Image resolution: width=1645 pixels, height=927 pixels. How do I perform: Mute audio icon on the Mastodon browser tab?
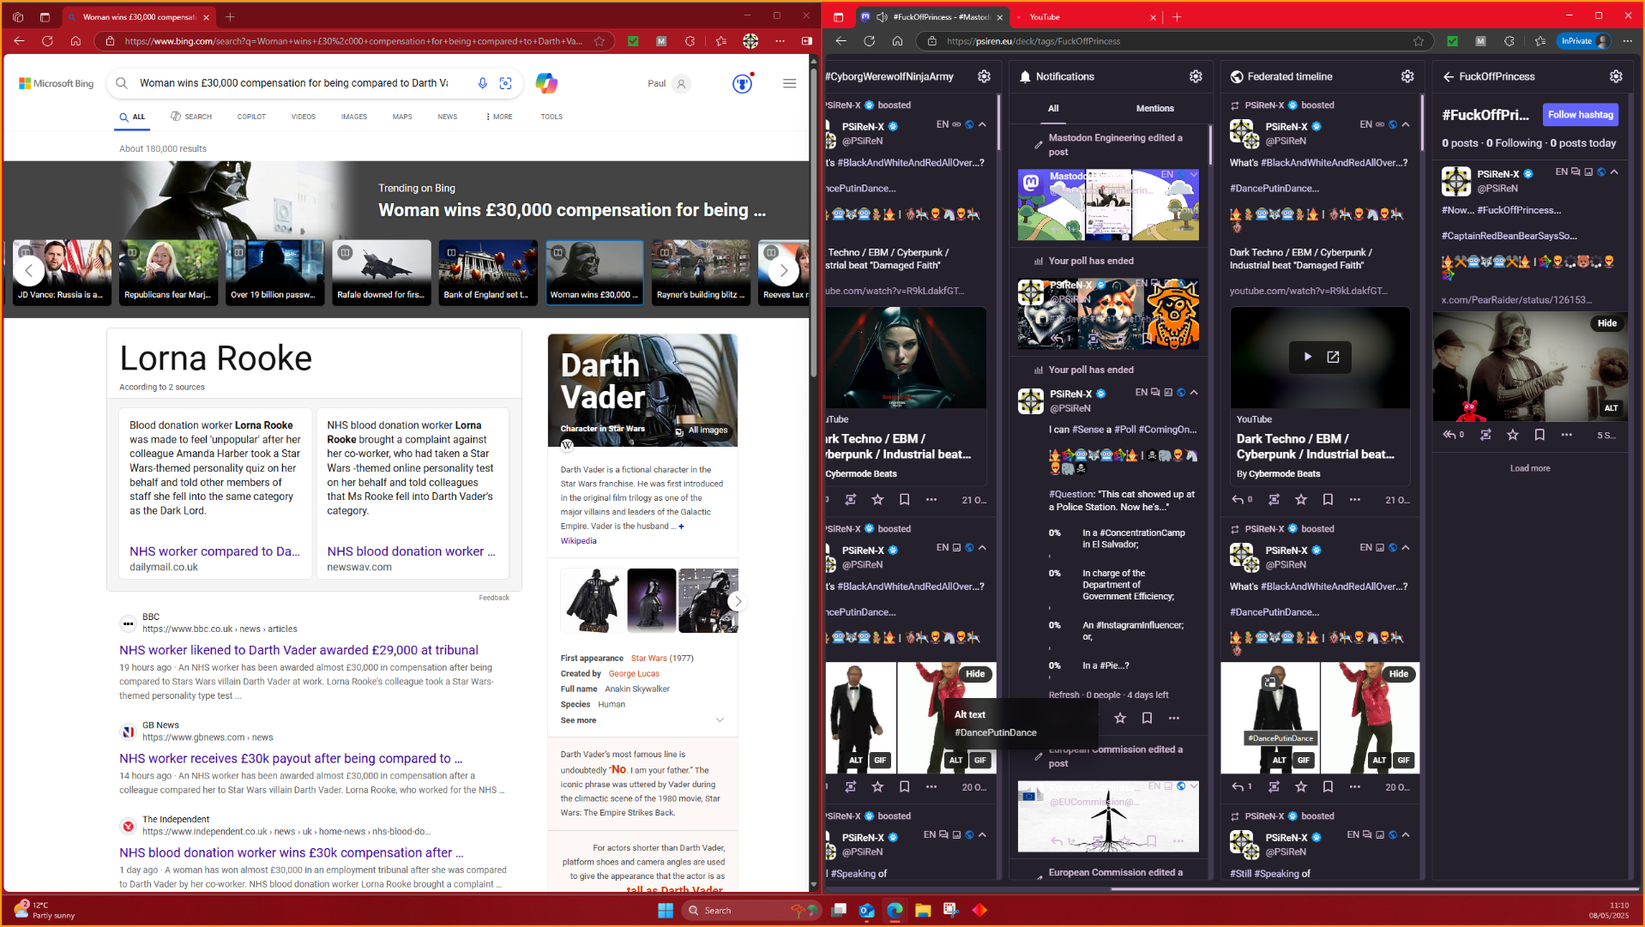pos(882,16)
